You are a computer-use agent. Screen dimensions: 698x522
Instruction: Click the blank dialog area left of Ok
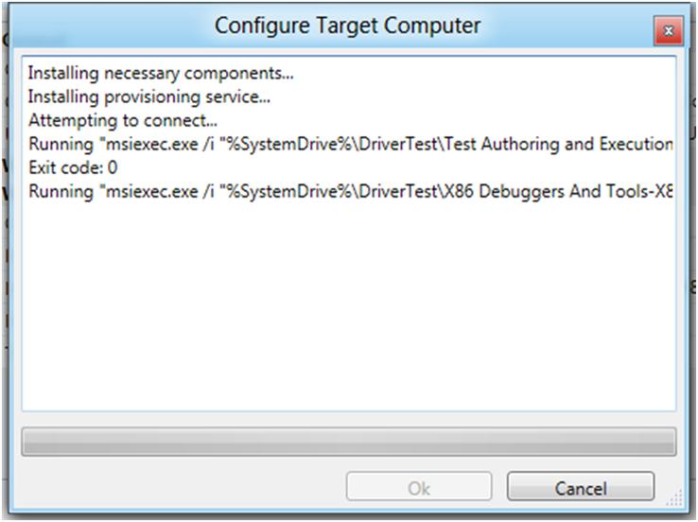coord(180,488)
